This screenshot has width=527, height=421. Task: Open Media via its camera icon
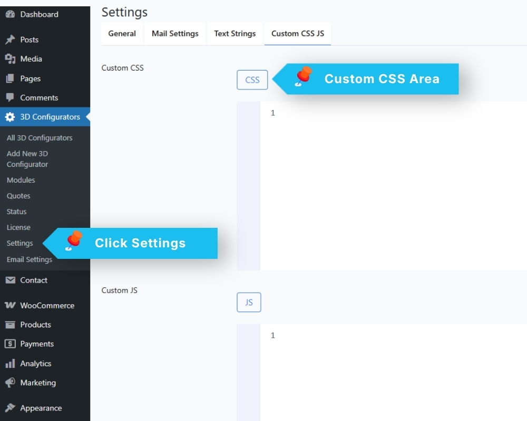tap(10, 59)
